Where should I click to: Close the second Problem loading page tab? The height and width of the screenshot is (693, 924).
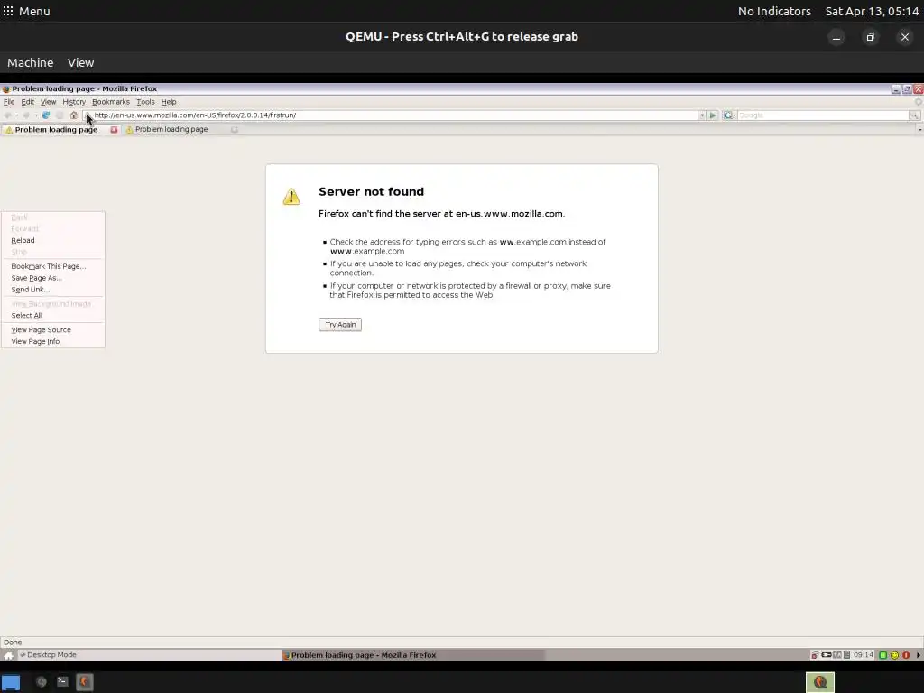[x=235, y=130]
